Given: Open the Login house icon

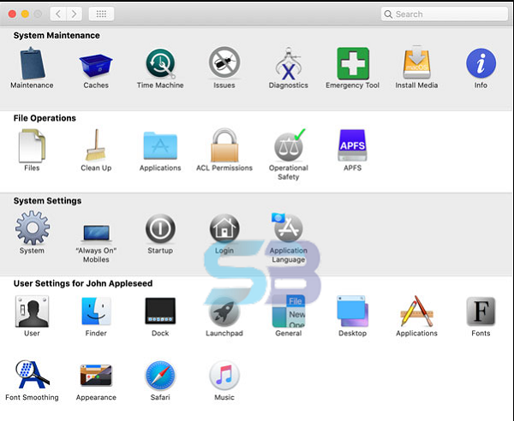Looking at the screenshot, I should coord(224,228).
